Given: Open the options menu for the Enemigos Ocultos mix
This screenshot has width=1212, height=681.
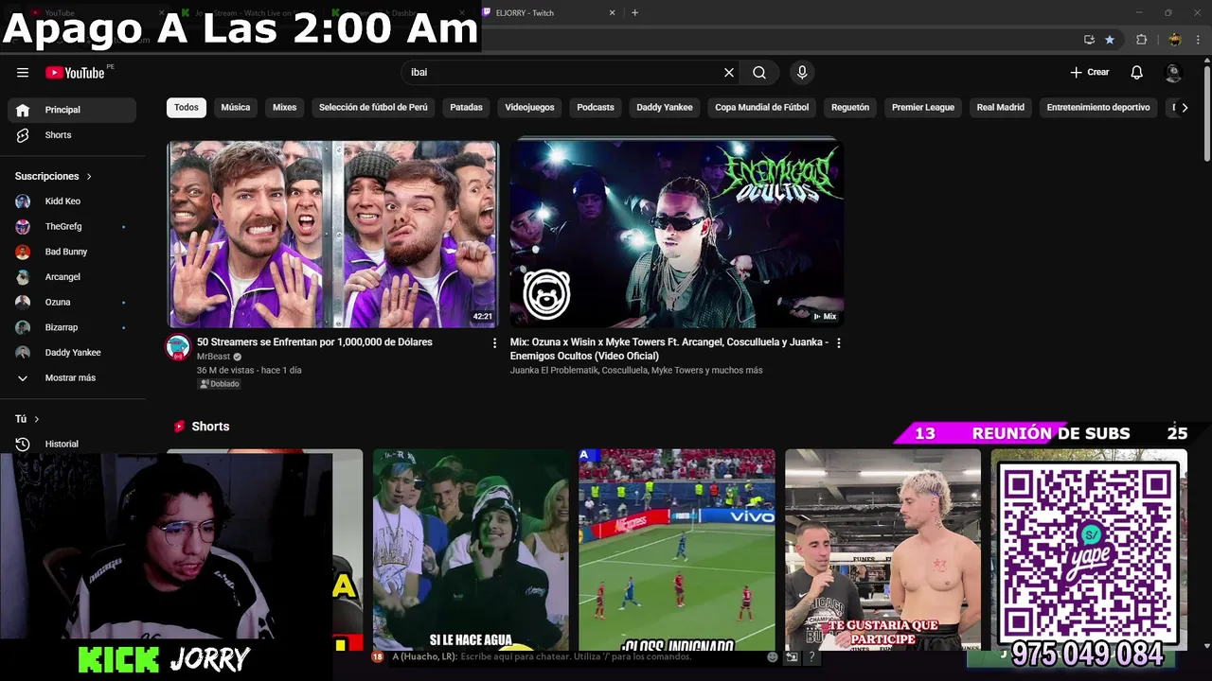Looking at the screenshot, I should click(x=838, y=343).
